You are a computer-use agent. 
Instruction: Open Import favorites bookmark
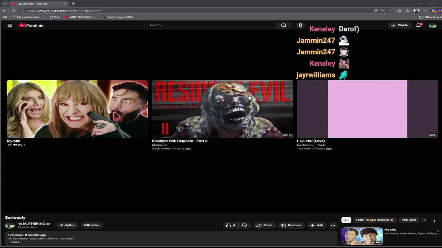(x=27, y=17)
